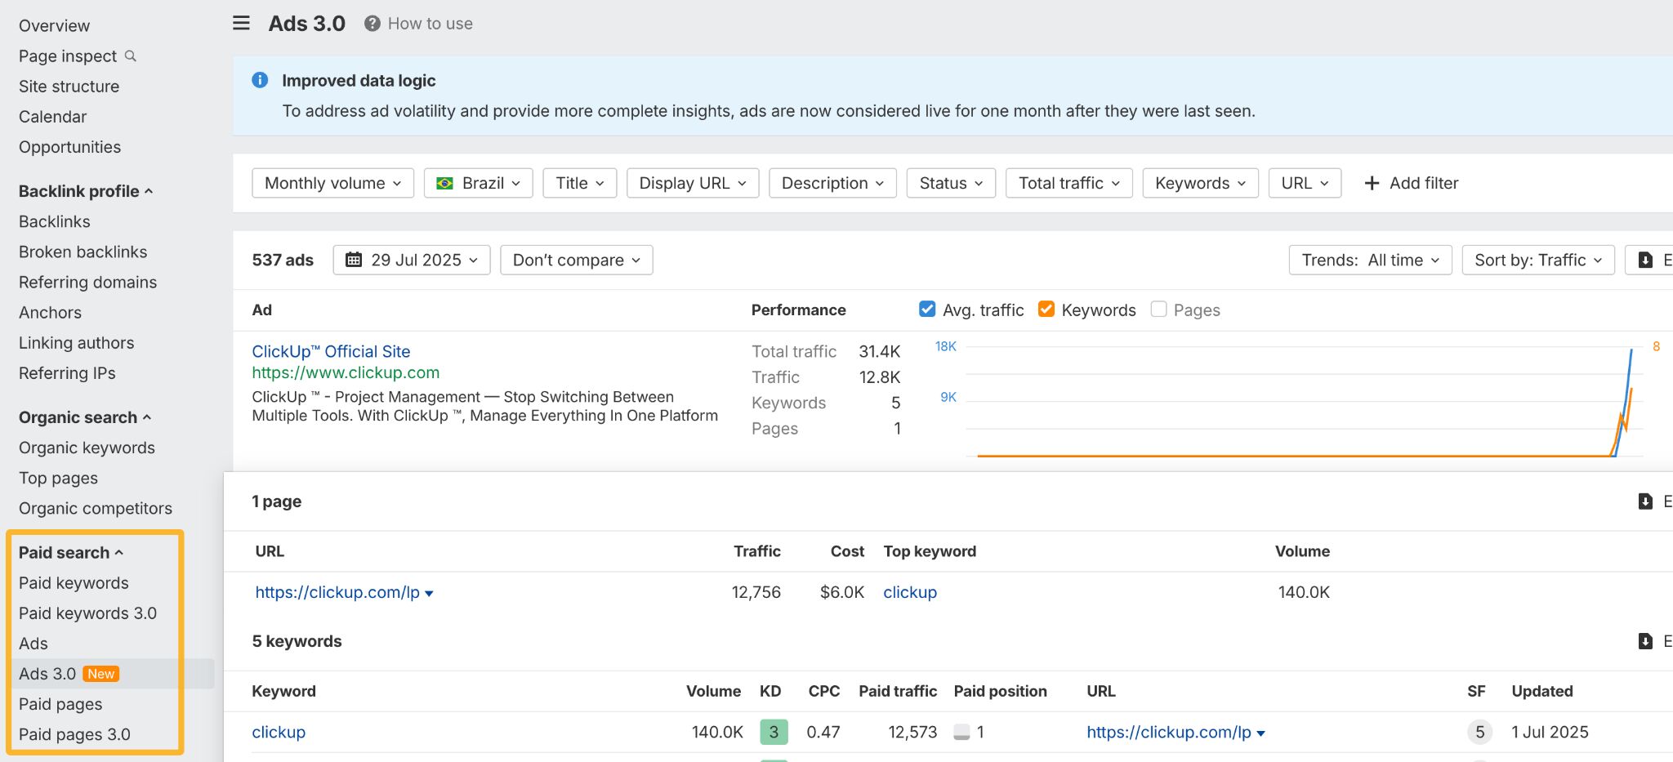The width and height of the screenshot is (1673, 762).
Task: Uncheck the Avg. traffic checkbox
Action: click(x=926, y=310)
